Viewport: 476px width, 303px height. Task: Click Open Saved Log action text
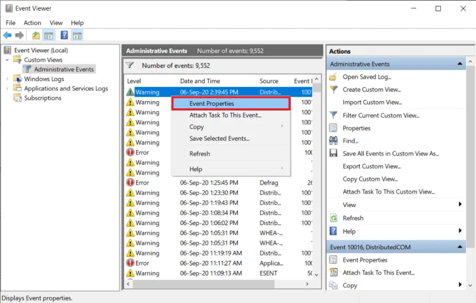pos(367,77)
